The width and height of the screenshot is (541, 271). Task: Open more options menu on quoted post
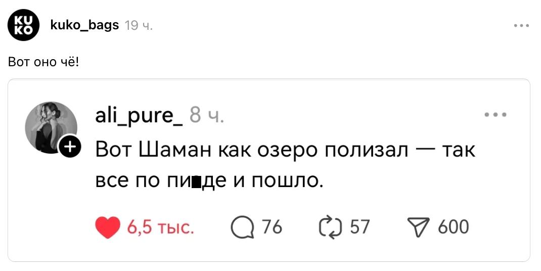click(x=495, y=115)
